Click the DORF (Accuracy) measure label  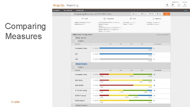pyautogui.click(x=81, y=91)
